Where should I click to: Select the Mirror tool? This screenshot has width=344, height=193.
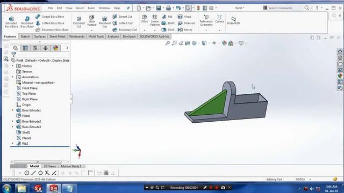pos(185,30)
